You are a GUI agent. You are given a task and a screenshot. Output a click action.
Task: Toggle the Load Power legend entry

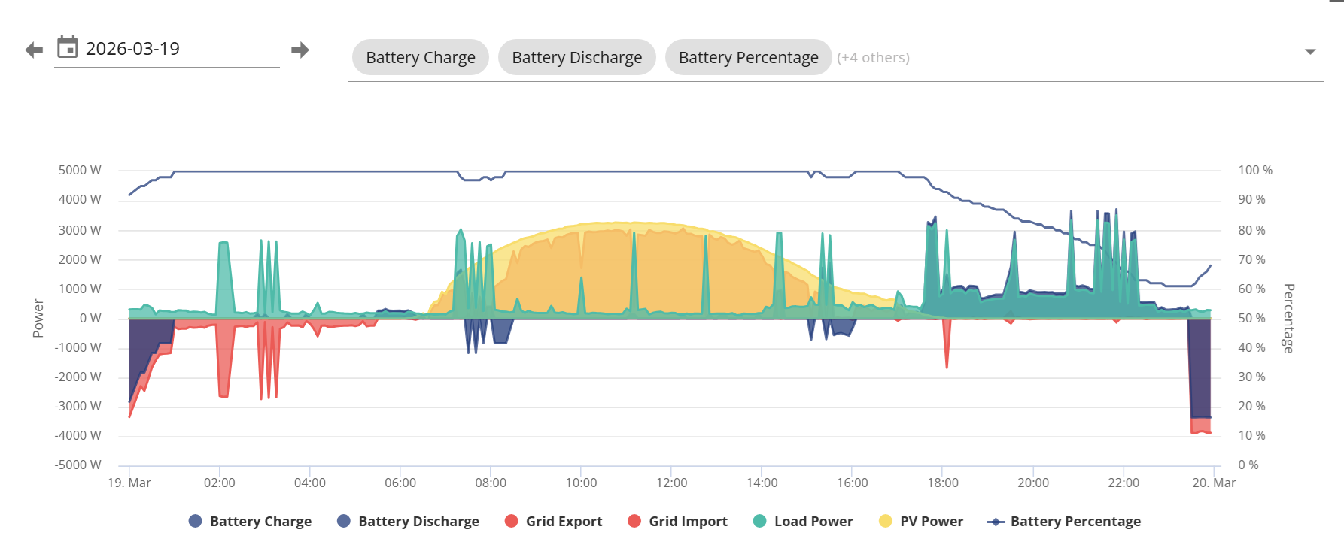click(x=803, y=521)
